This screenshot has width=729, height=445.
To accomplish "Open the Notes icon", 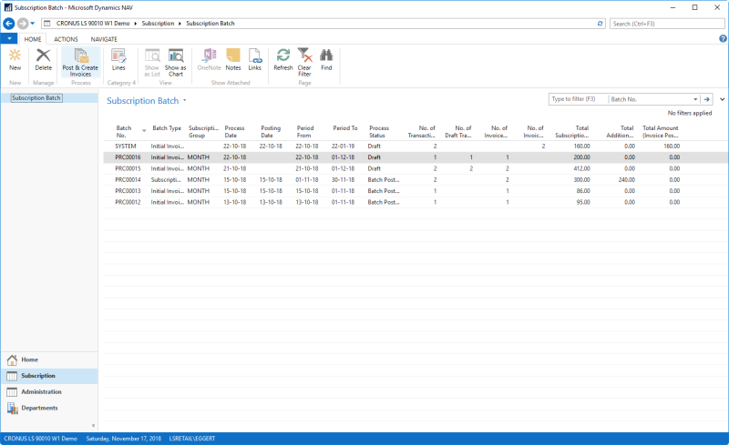I will click(233, 60).
